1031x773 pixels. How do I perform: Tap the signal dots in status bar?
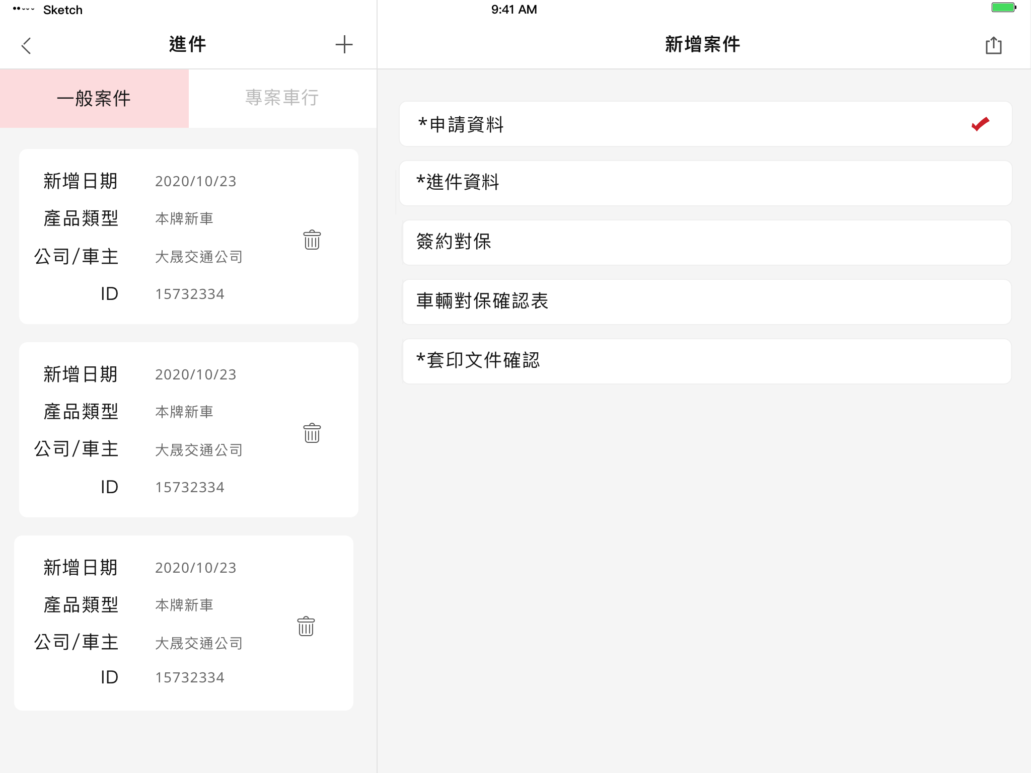coord(23,9)
